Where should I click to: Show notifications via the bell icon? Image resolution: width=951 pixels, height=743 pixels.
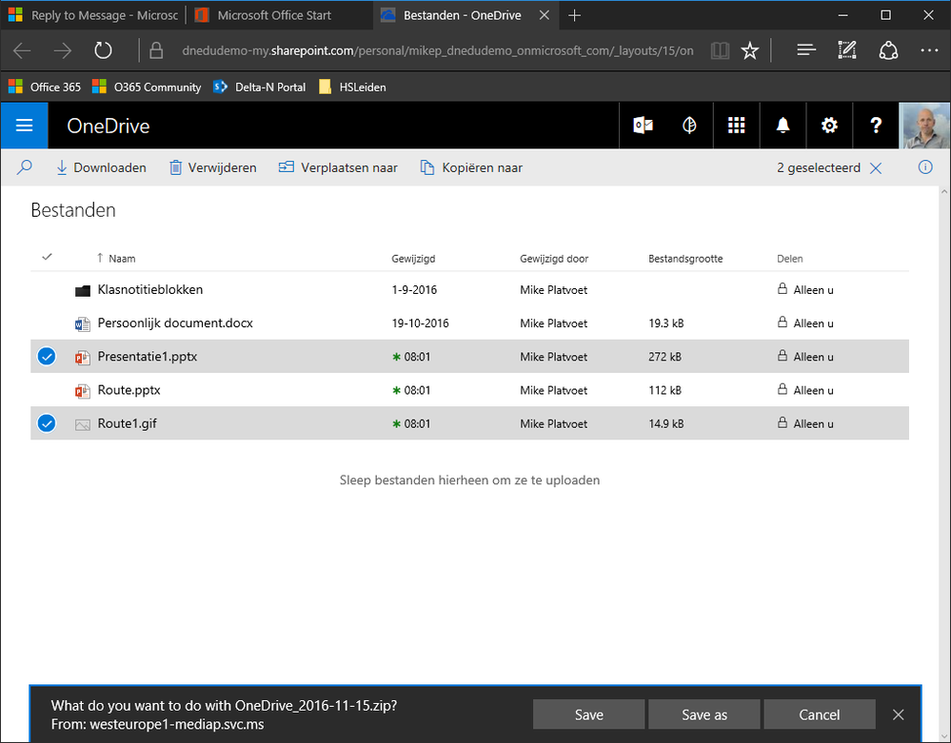click(783, 126)
